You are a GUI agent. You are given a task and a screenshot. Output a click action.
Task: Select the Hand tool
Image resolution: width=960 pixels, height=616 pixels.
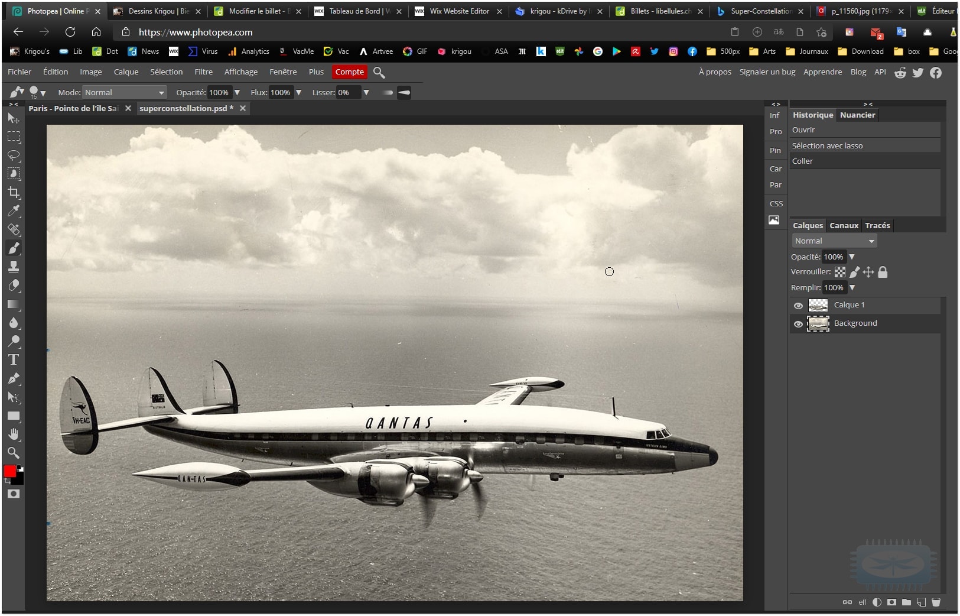[x=14, y=435]
